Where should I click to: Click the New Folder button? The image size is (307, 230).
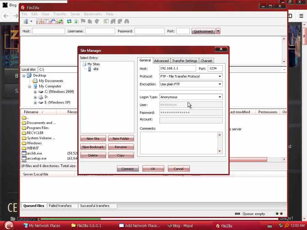click(x=121, y=138)
